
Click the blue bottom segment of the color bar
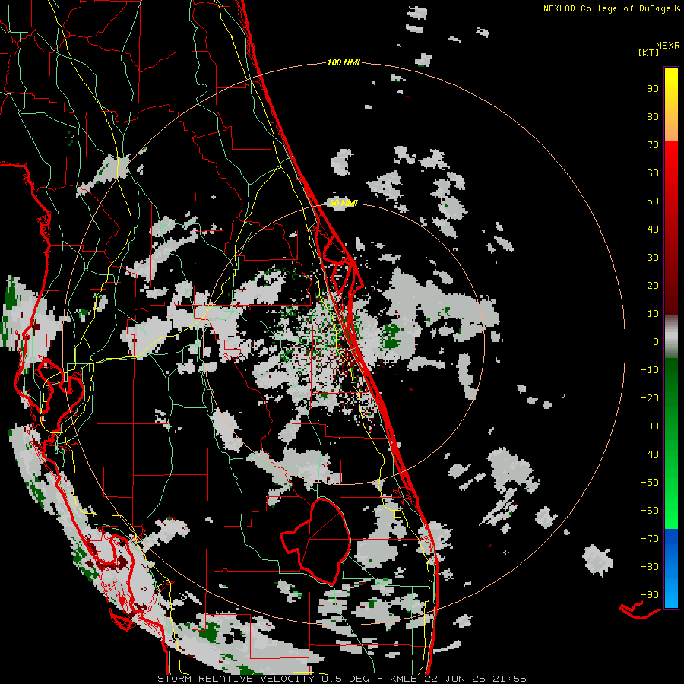click(x=671, y=568)
